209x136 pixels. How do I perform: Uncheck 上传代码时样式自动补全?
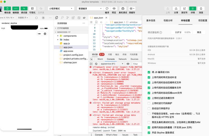pyautogui.click(x=149, y=77)
